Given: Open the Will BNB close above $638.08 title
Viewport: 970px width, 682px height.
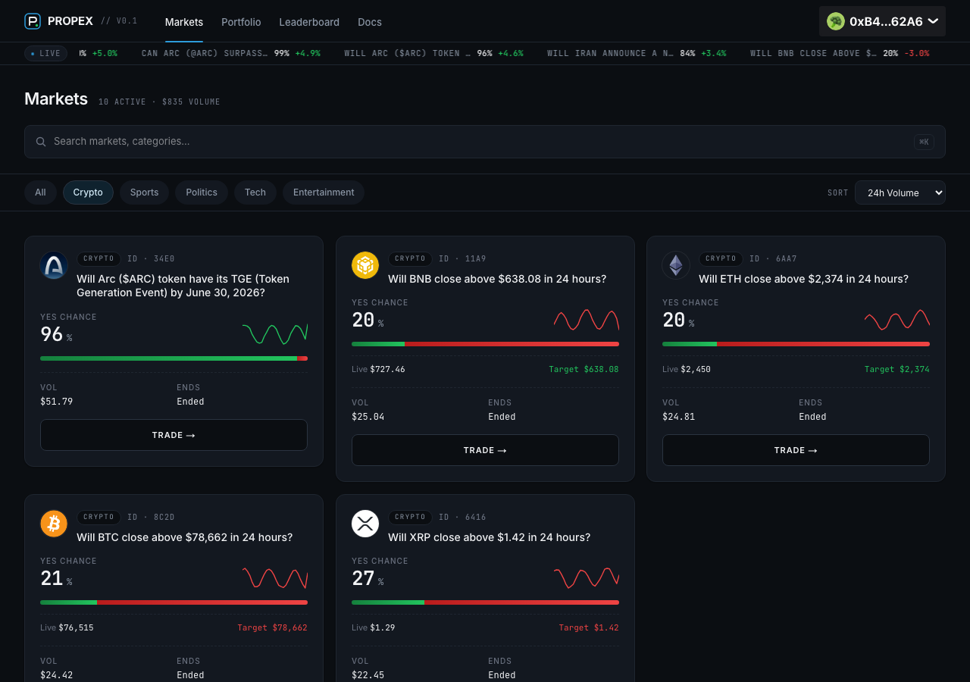Looking at the screenshot, I should pos(497,279).
